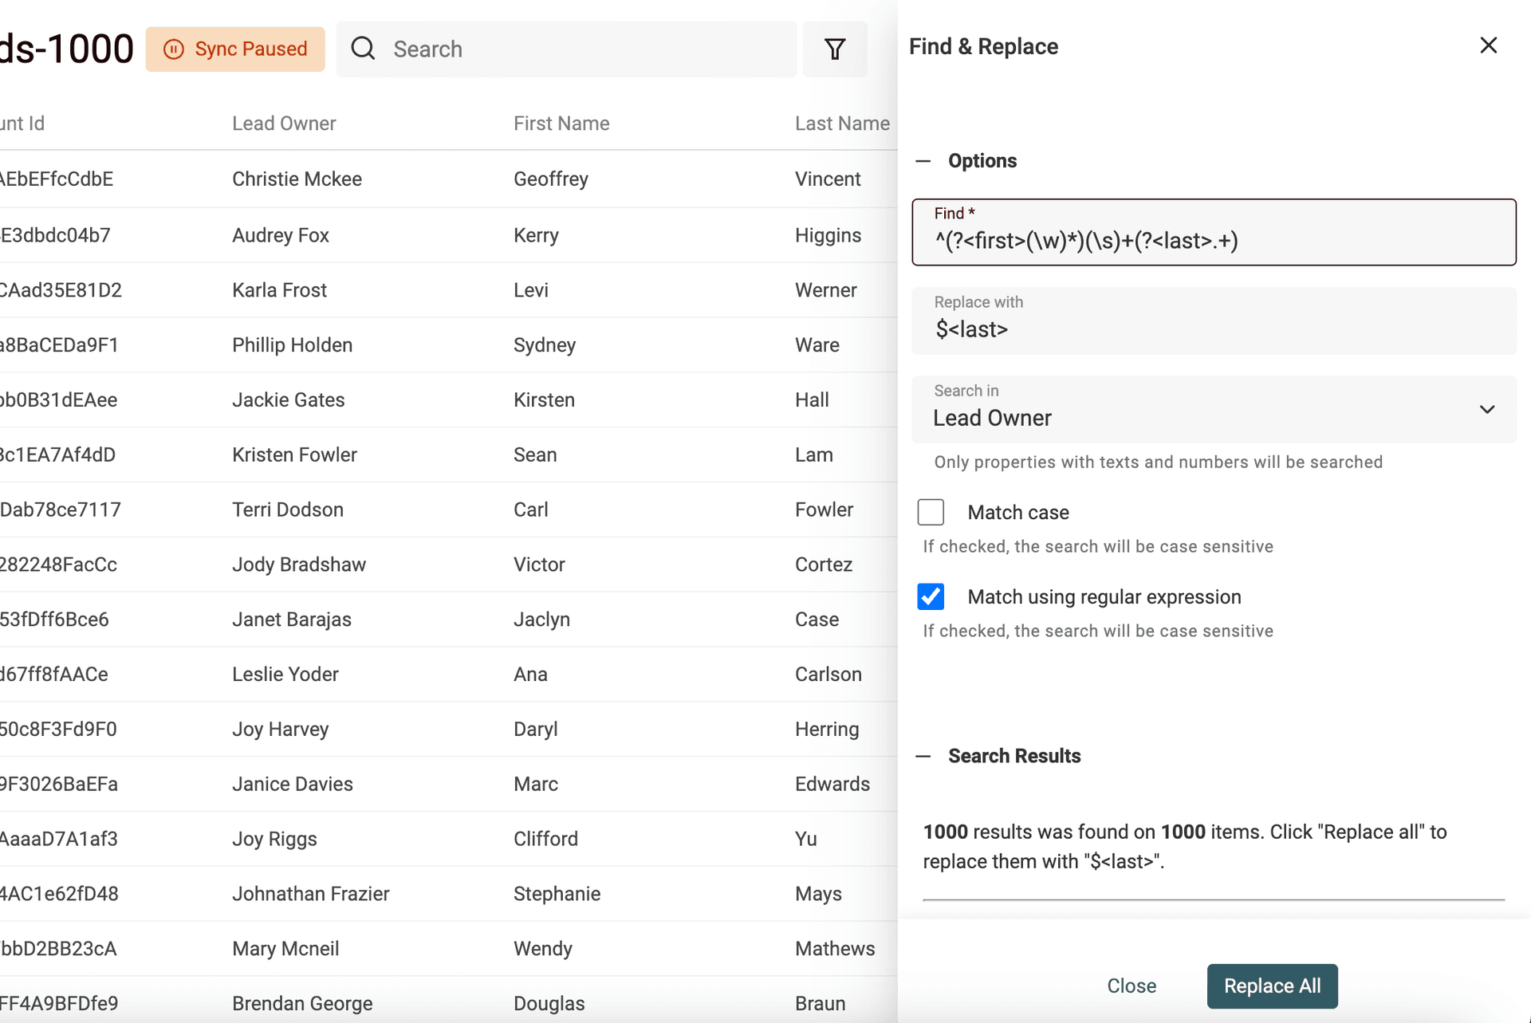Uncheck Match using regular expression
Screen dimensions: 1531x1023
[x=931, y=596]
